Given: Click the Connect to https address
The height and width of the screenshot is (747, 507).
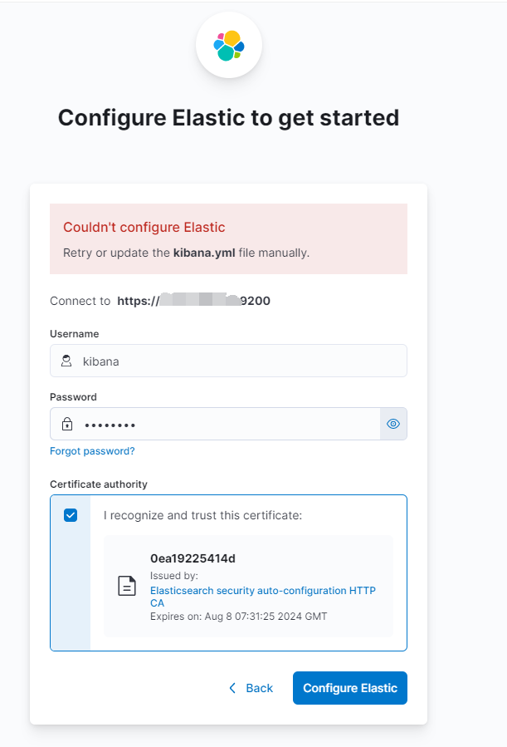Looking at the screenshot, I should pos(193,301).
